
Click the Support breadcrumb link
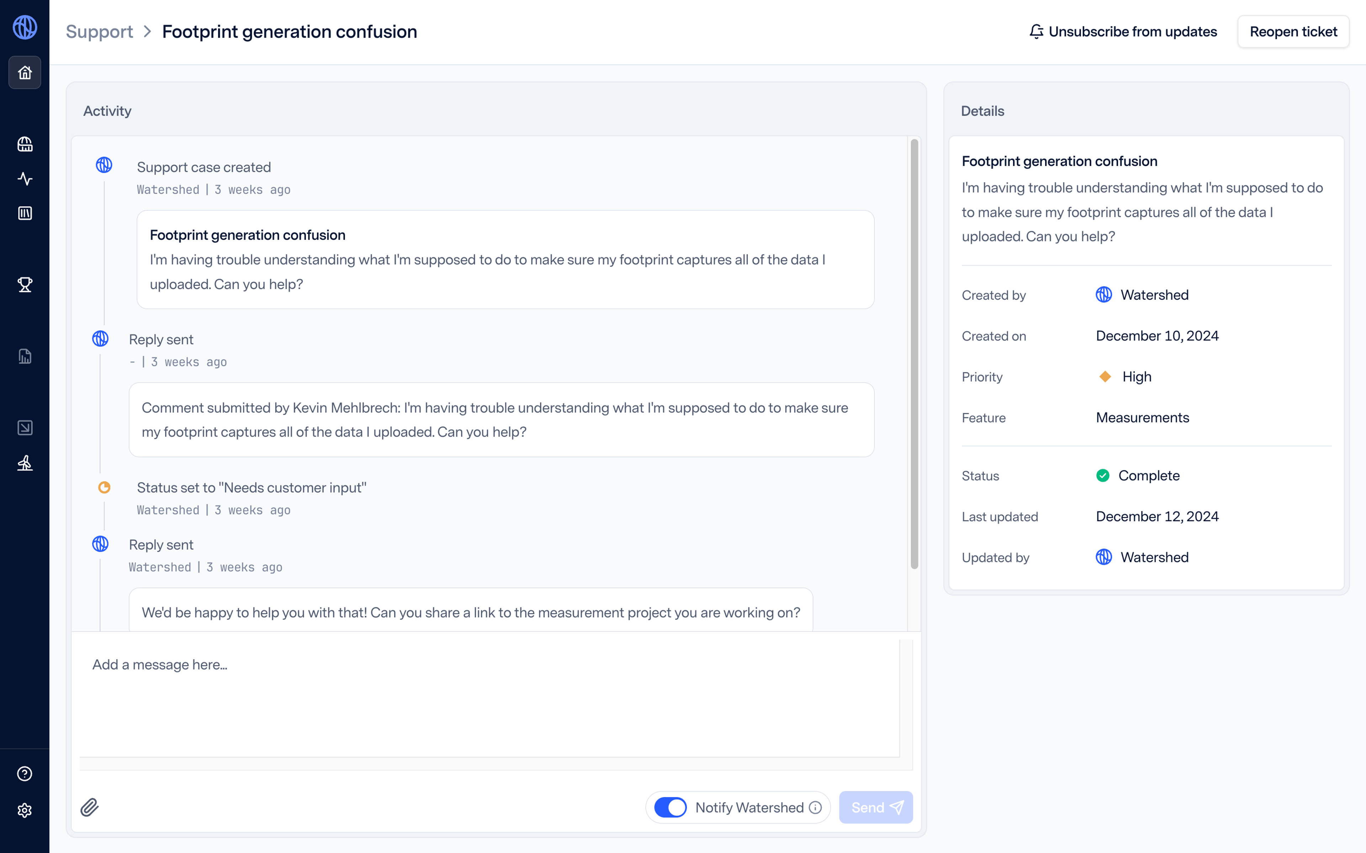click(x=99, y=32)
